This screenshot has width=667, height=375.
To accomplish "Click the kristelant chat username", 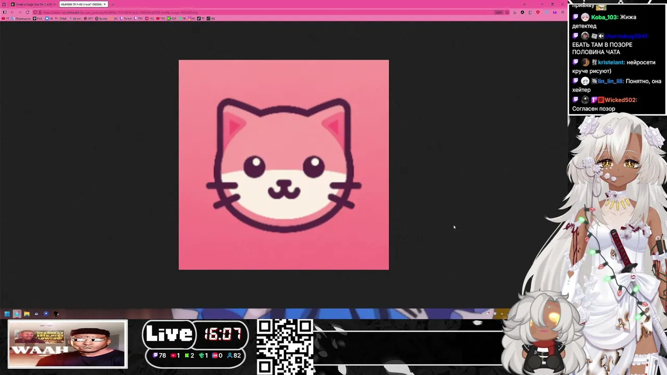I will [x=611, y=62].
